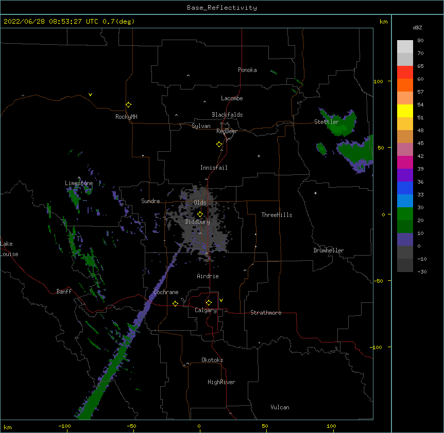This screenshot has height=433, width=444.
Task: Pick the slate purple 10-0 dBZ swatch
Action: (405, 240)
